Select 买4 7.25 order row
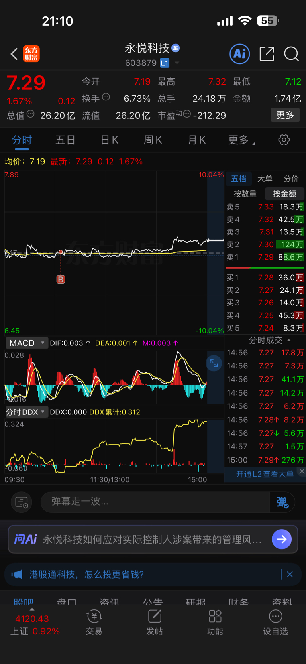 click(x=265, y=315)
